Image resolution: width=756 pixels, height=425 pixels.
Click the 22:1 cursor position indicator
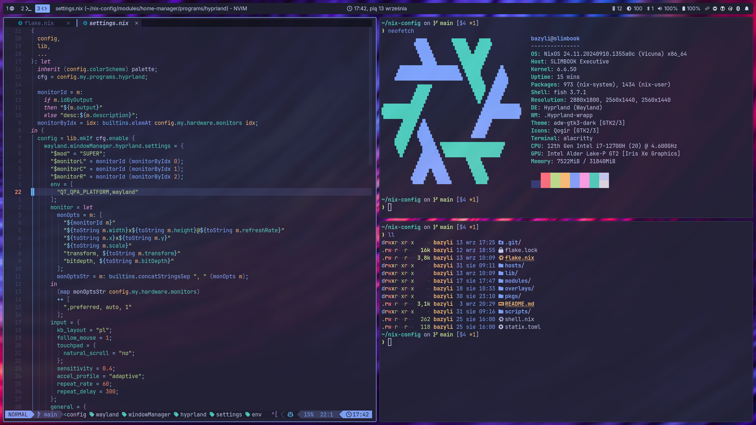click(327, 414)
